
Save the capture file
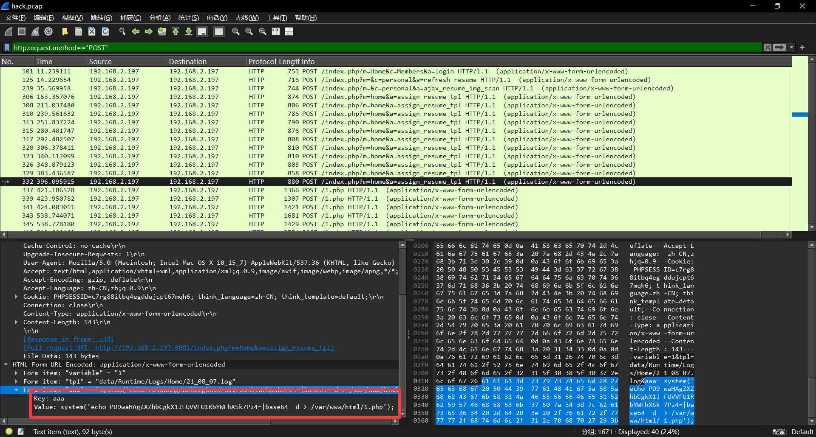[x=79, y=31]
